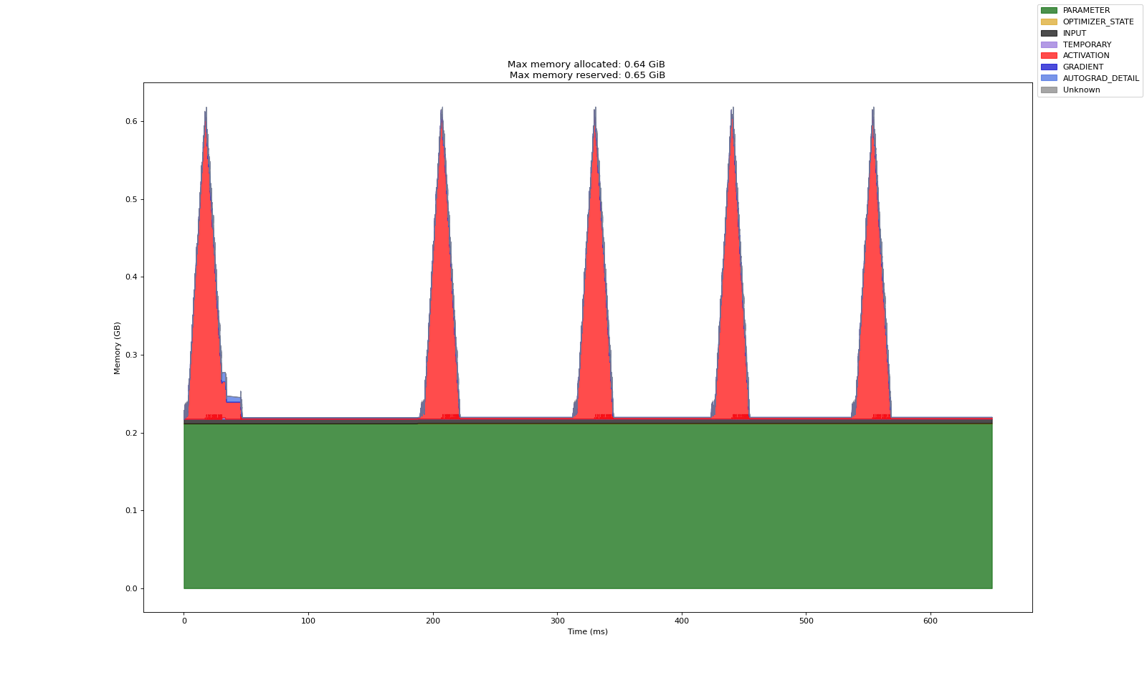Select the red ACTIVATION legend swatch
The height and width of the screenshot is (688, 1147).
(x=1049, y=56)
